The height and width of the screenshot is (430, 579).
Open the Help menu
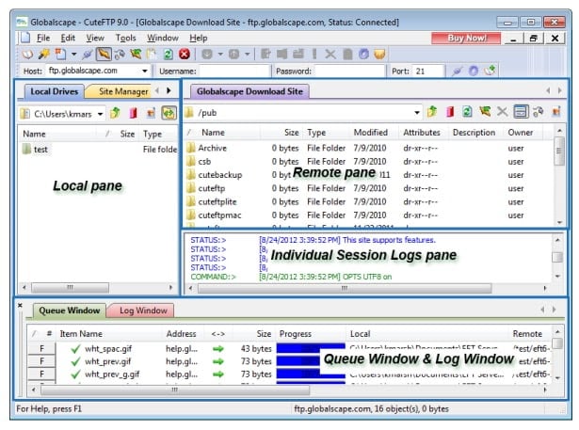(199, 38)
